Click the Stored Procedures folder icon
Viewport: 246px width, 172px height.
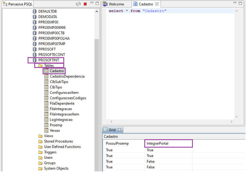40,141
